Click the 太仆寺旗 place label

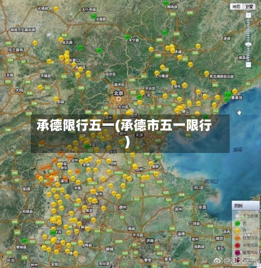(89, 9)
